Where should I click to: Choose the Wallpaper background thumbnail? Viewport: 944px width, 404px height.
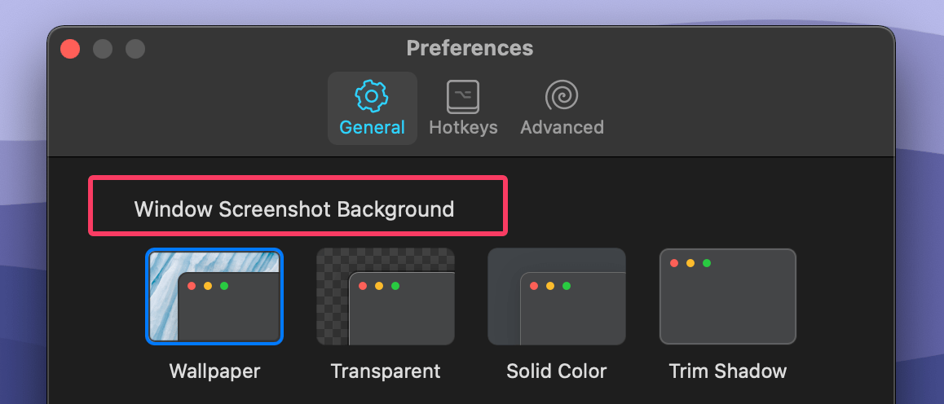pos(214,296)
